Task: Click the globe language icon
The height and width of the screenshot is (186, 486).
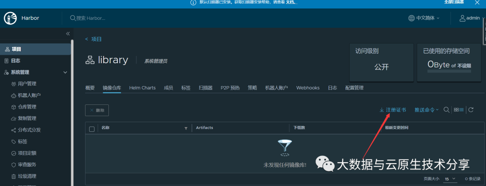Action: [411, 18]
